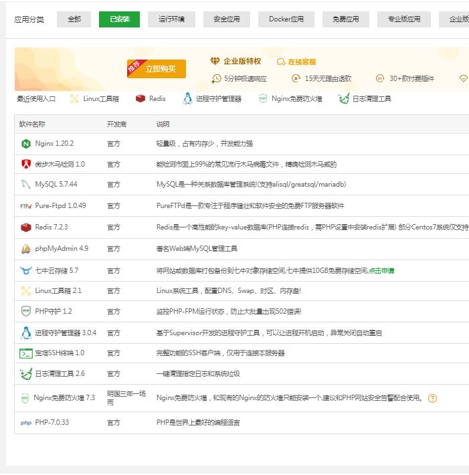Select the 全部 category tab
Image resolution: width=469 pixels, height=475 pixels.
tap(74, 19)
